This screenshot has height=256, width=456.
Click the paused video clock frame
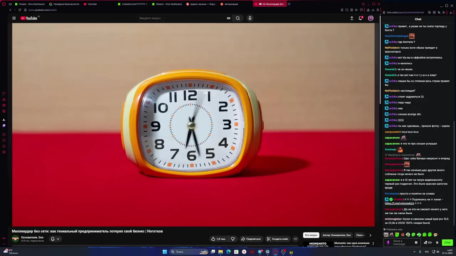pyautogui.click(x=193, y=125)
